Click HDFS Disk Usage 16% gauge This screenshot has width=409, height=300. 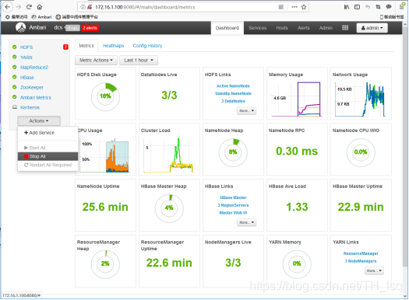pos(105,96)
